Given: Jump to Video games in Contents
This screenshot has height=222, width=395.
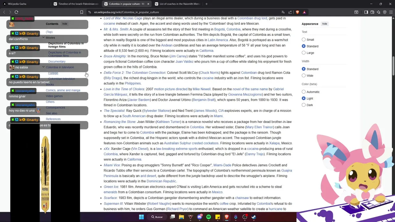Looking at the screenshot, I should [x=54, y=96].
